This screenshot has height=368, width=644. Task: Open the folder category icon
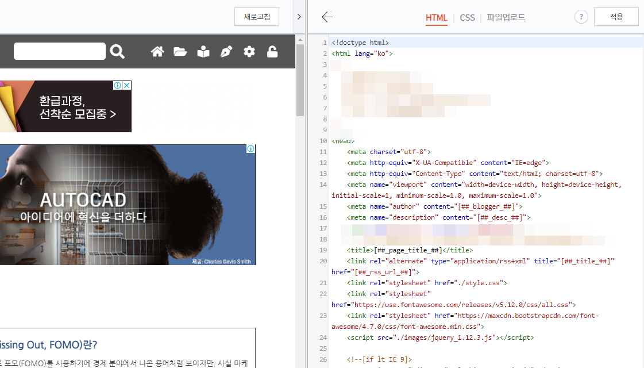click(180, 51)
